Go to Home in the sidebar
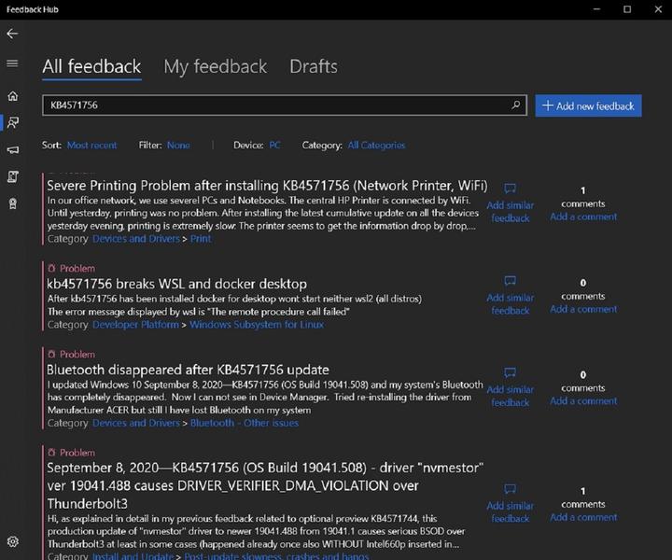The height and width of the screenshot is (560, 672). 12,95
